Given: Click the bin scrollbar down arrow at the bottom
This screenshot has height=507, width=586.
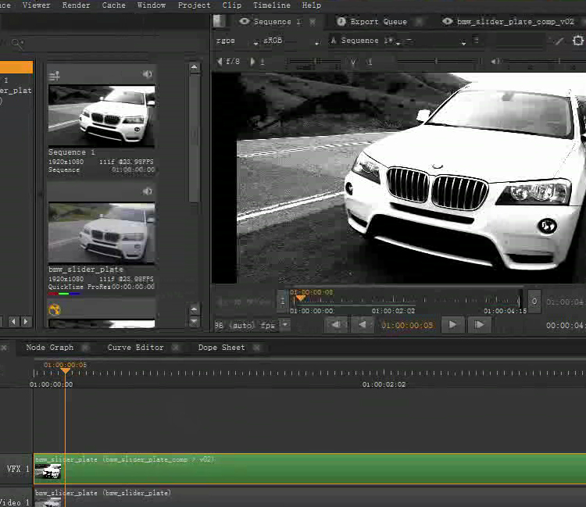Looking at the screenshot, I should click(194, 321).
